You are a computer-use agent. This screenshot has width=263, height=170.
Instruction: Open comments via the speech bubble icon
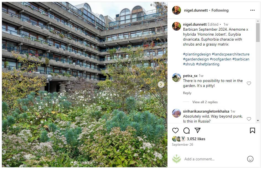click(x=186, y=131)
